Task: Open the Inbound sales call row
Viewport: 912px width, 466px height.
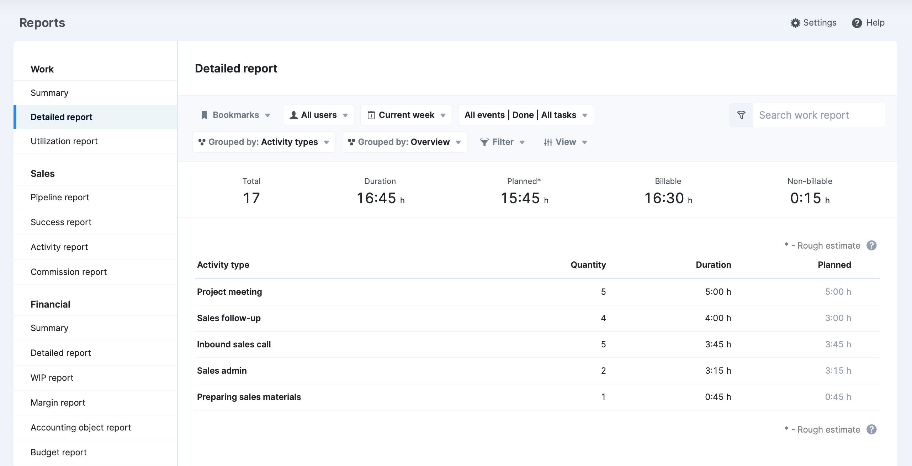Action: (537, 345)
